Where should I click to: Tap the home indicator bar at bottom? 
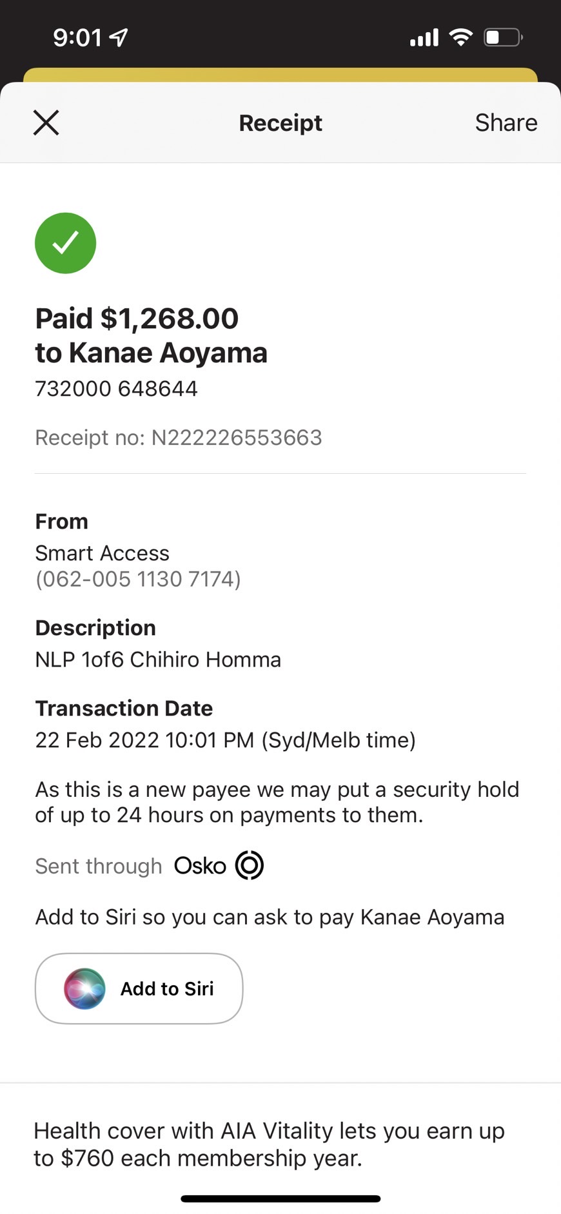point(280,1199)
